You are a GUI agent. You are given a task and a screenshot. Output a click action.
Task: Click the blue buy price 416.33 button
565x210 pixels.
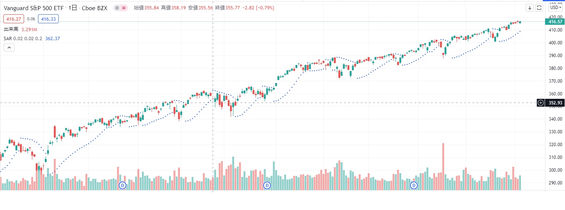point(48,19)
